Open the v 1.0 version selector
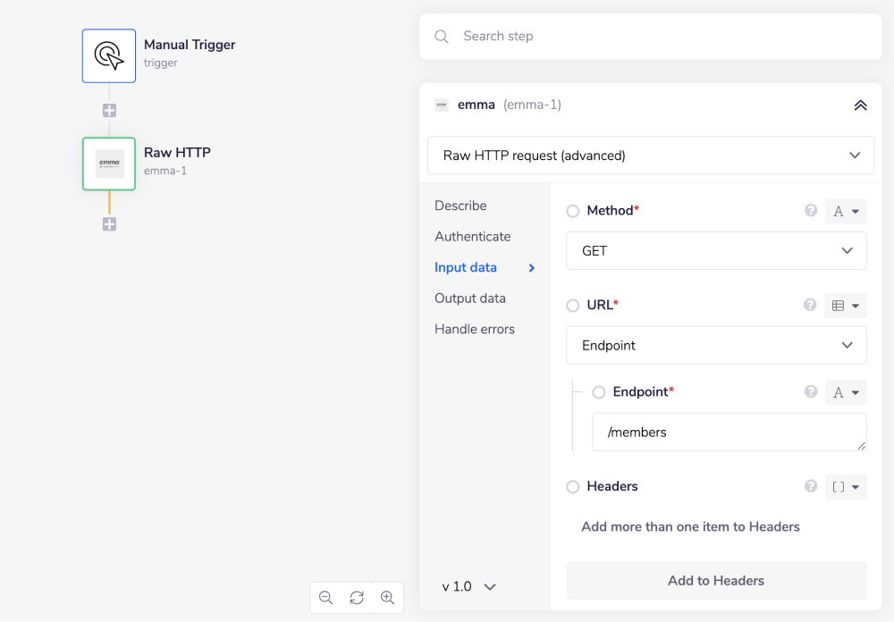This screenshot has width=894, height=622. pyautogui.click(x=469, y=587)
